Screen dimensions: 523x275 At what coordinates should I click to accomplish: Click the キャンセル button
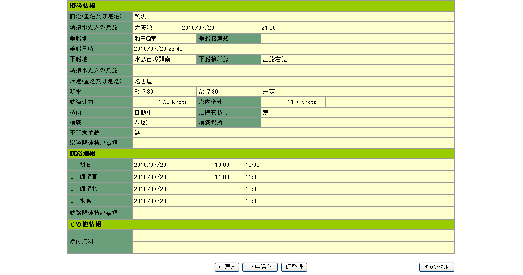436,267
